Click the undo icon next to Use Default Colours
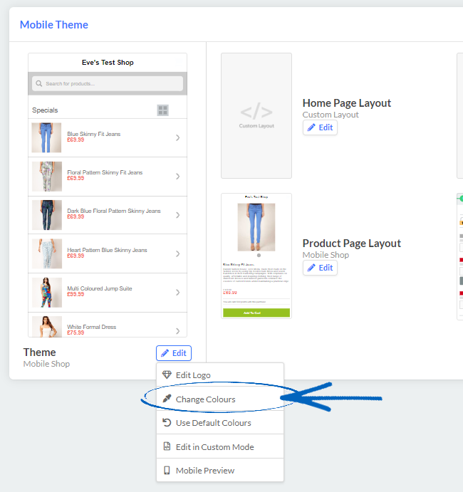This screenshot has width=463, height=492. point(167,423)
